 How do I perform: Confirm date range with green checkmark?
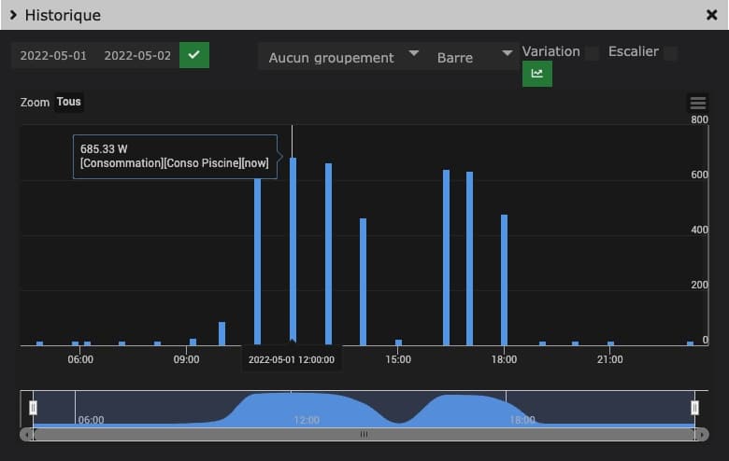click(x=194, y=55)
